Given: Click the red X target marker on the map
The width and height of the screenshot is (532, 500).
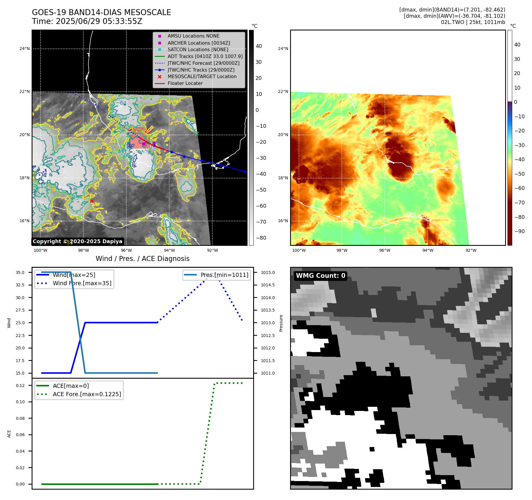Looking at the screenshot, I should tap(92, 201).
